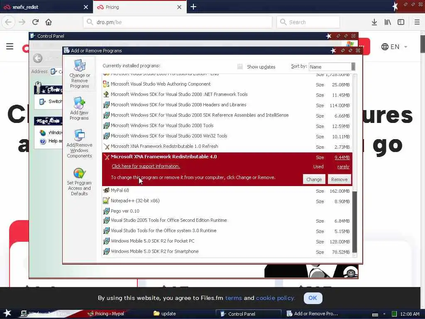
Task: Select Change or Remove Programs sidebar icon
Action: click(79, 74)
